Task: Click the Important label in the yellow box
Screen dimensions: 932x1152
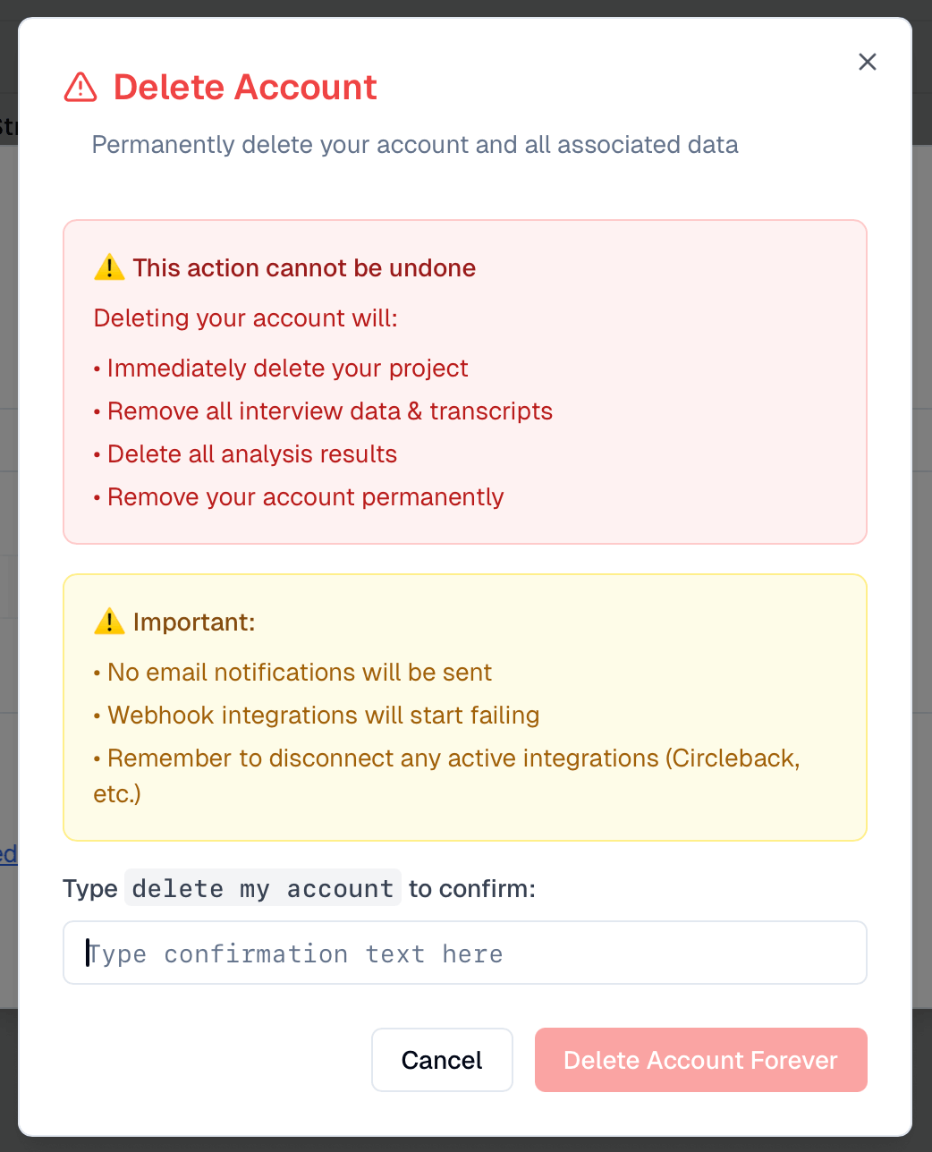Action: [194, 621]
